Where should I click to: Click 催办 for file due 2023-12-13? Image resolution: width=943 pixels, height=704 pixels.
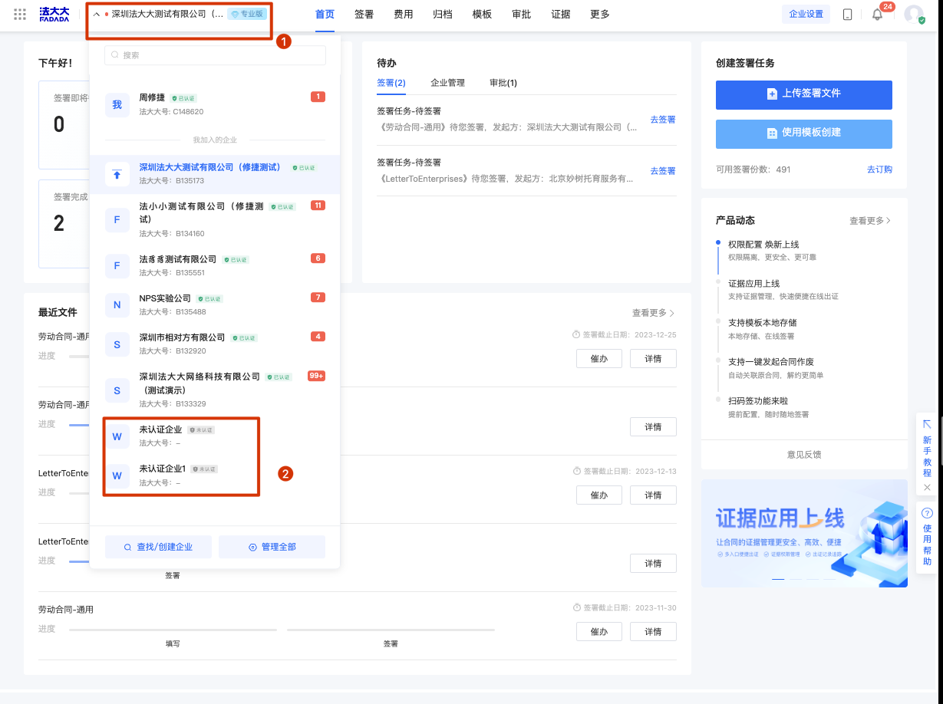point(599,495)
